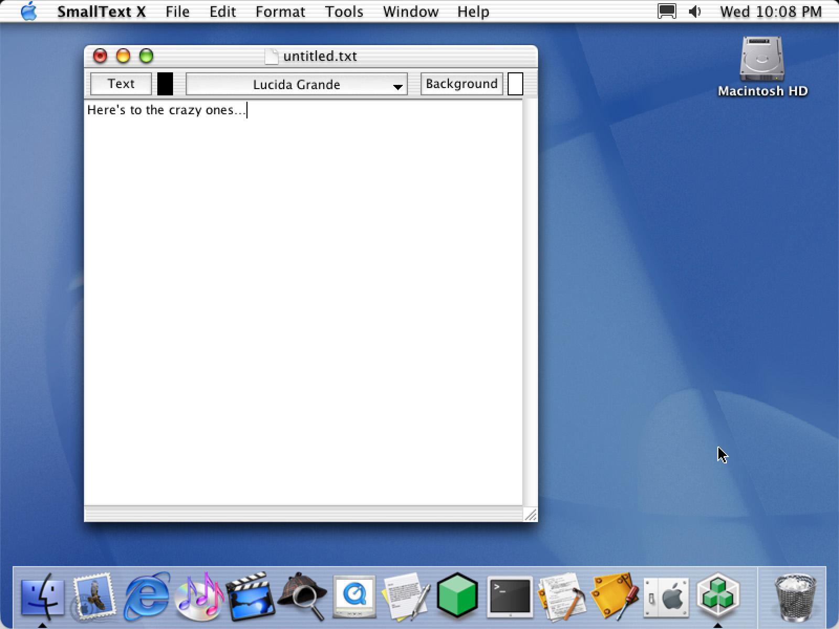Click the SmallText X cubes Dock icon

point(718,596)
